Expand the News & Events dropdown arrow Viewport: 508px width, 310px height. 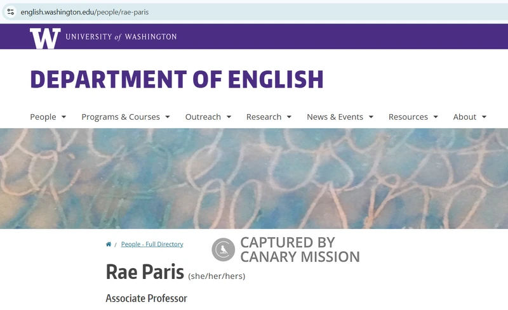pos(371,117)
